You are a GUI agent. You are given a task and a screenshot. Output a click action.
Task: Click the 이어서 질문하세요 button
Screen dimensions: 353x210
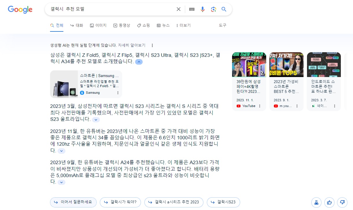pyautogui.click(x=73, y=202)
